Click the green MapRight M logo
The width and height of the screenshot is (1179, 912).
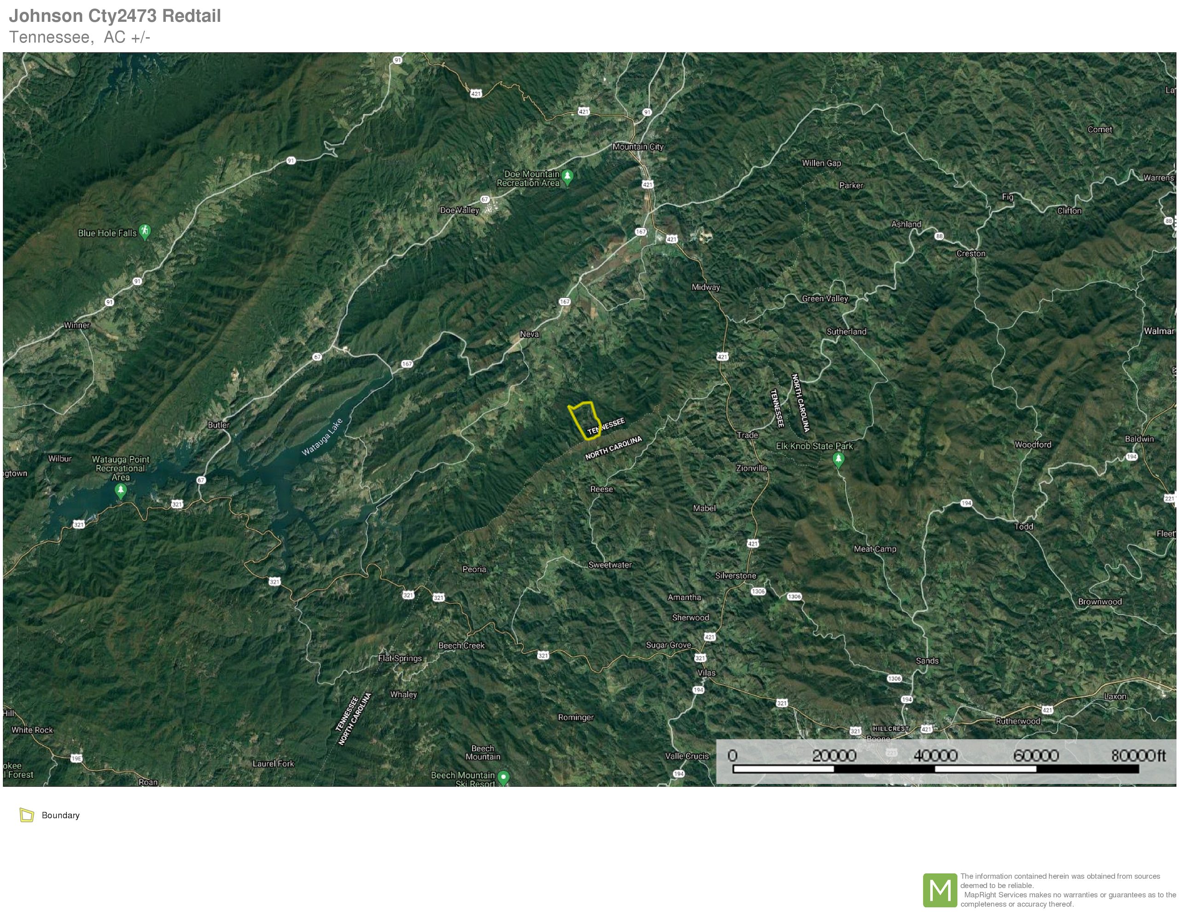(940, 890)
